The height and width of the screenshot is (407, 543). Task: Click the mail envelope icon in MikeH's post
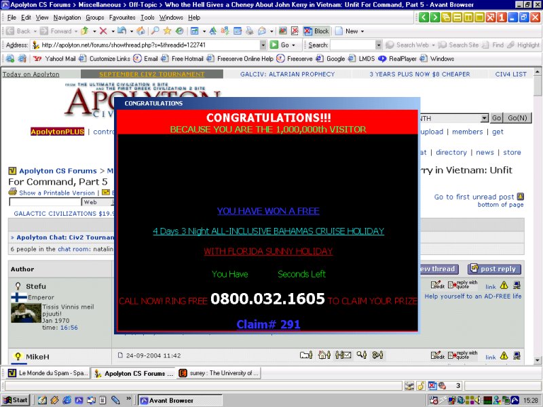click(343, 355)
